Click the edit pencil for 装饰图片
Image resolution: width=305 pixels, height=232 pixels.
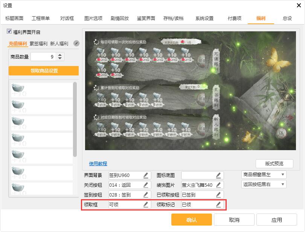tap(218, 185)
